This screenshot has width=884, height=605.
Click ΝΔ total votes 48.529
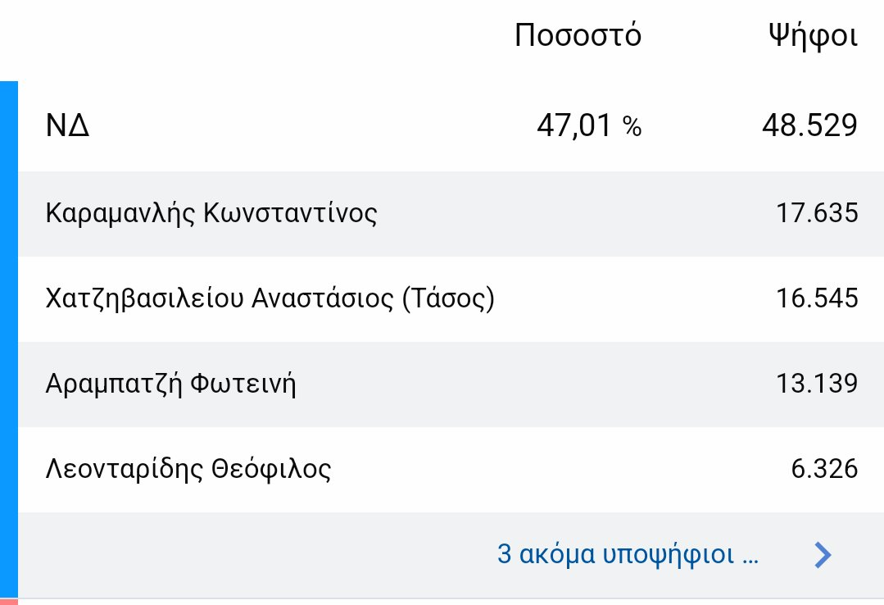(x=809, y=126)
